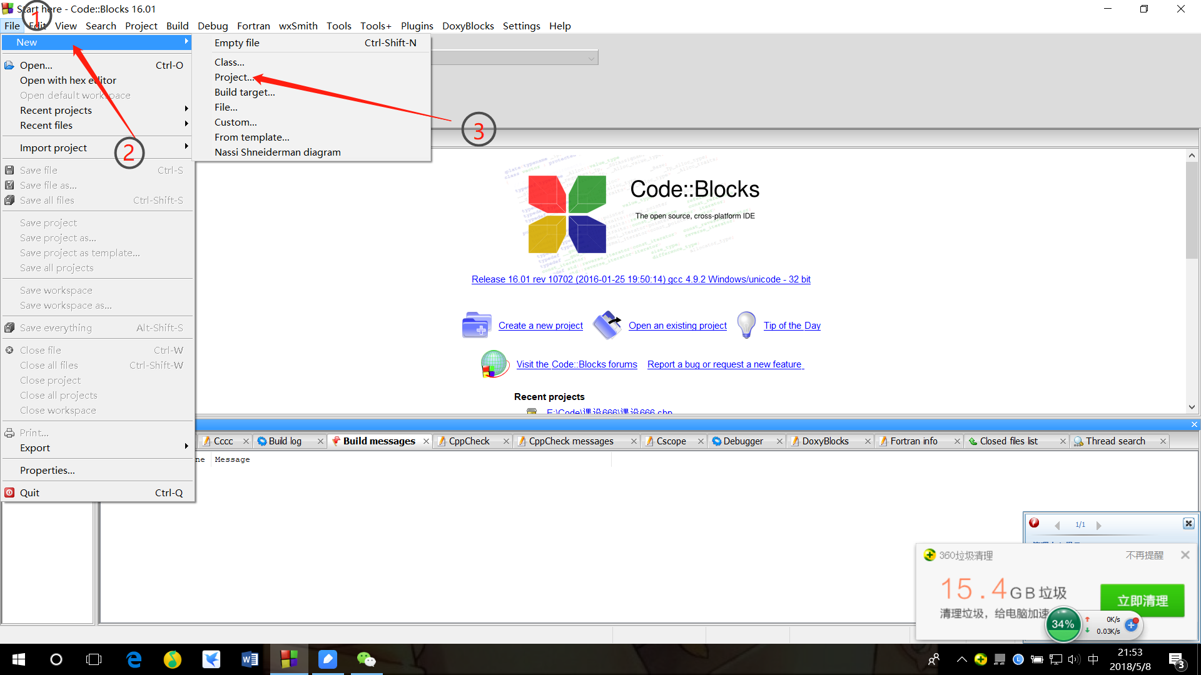
Task: Close the 360 cleanup popup
Action: (1185, 555)
